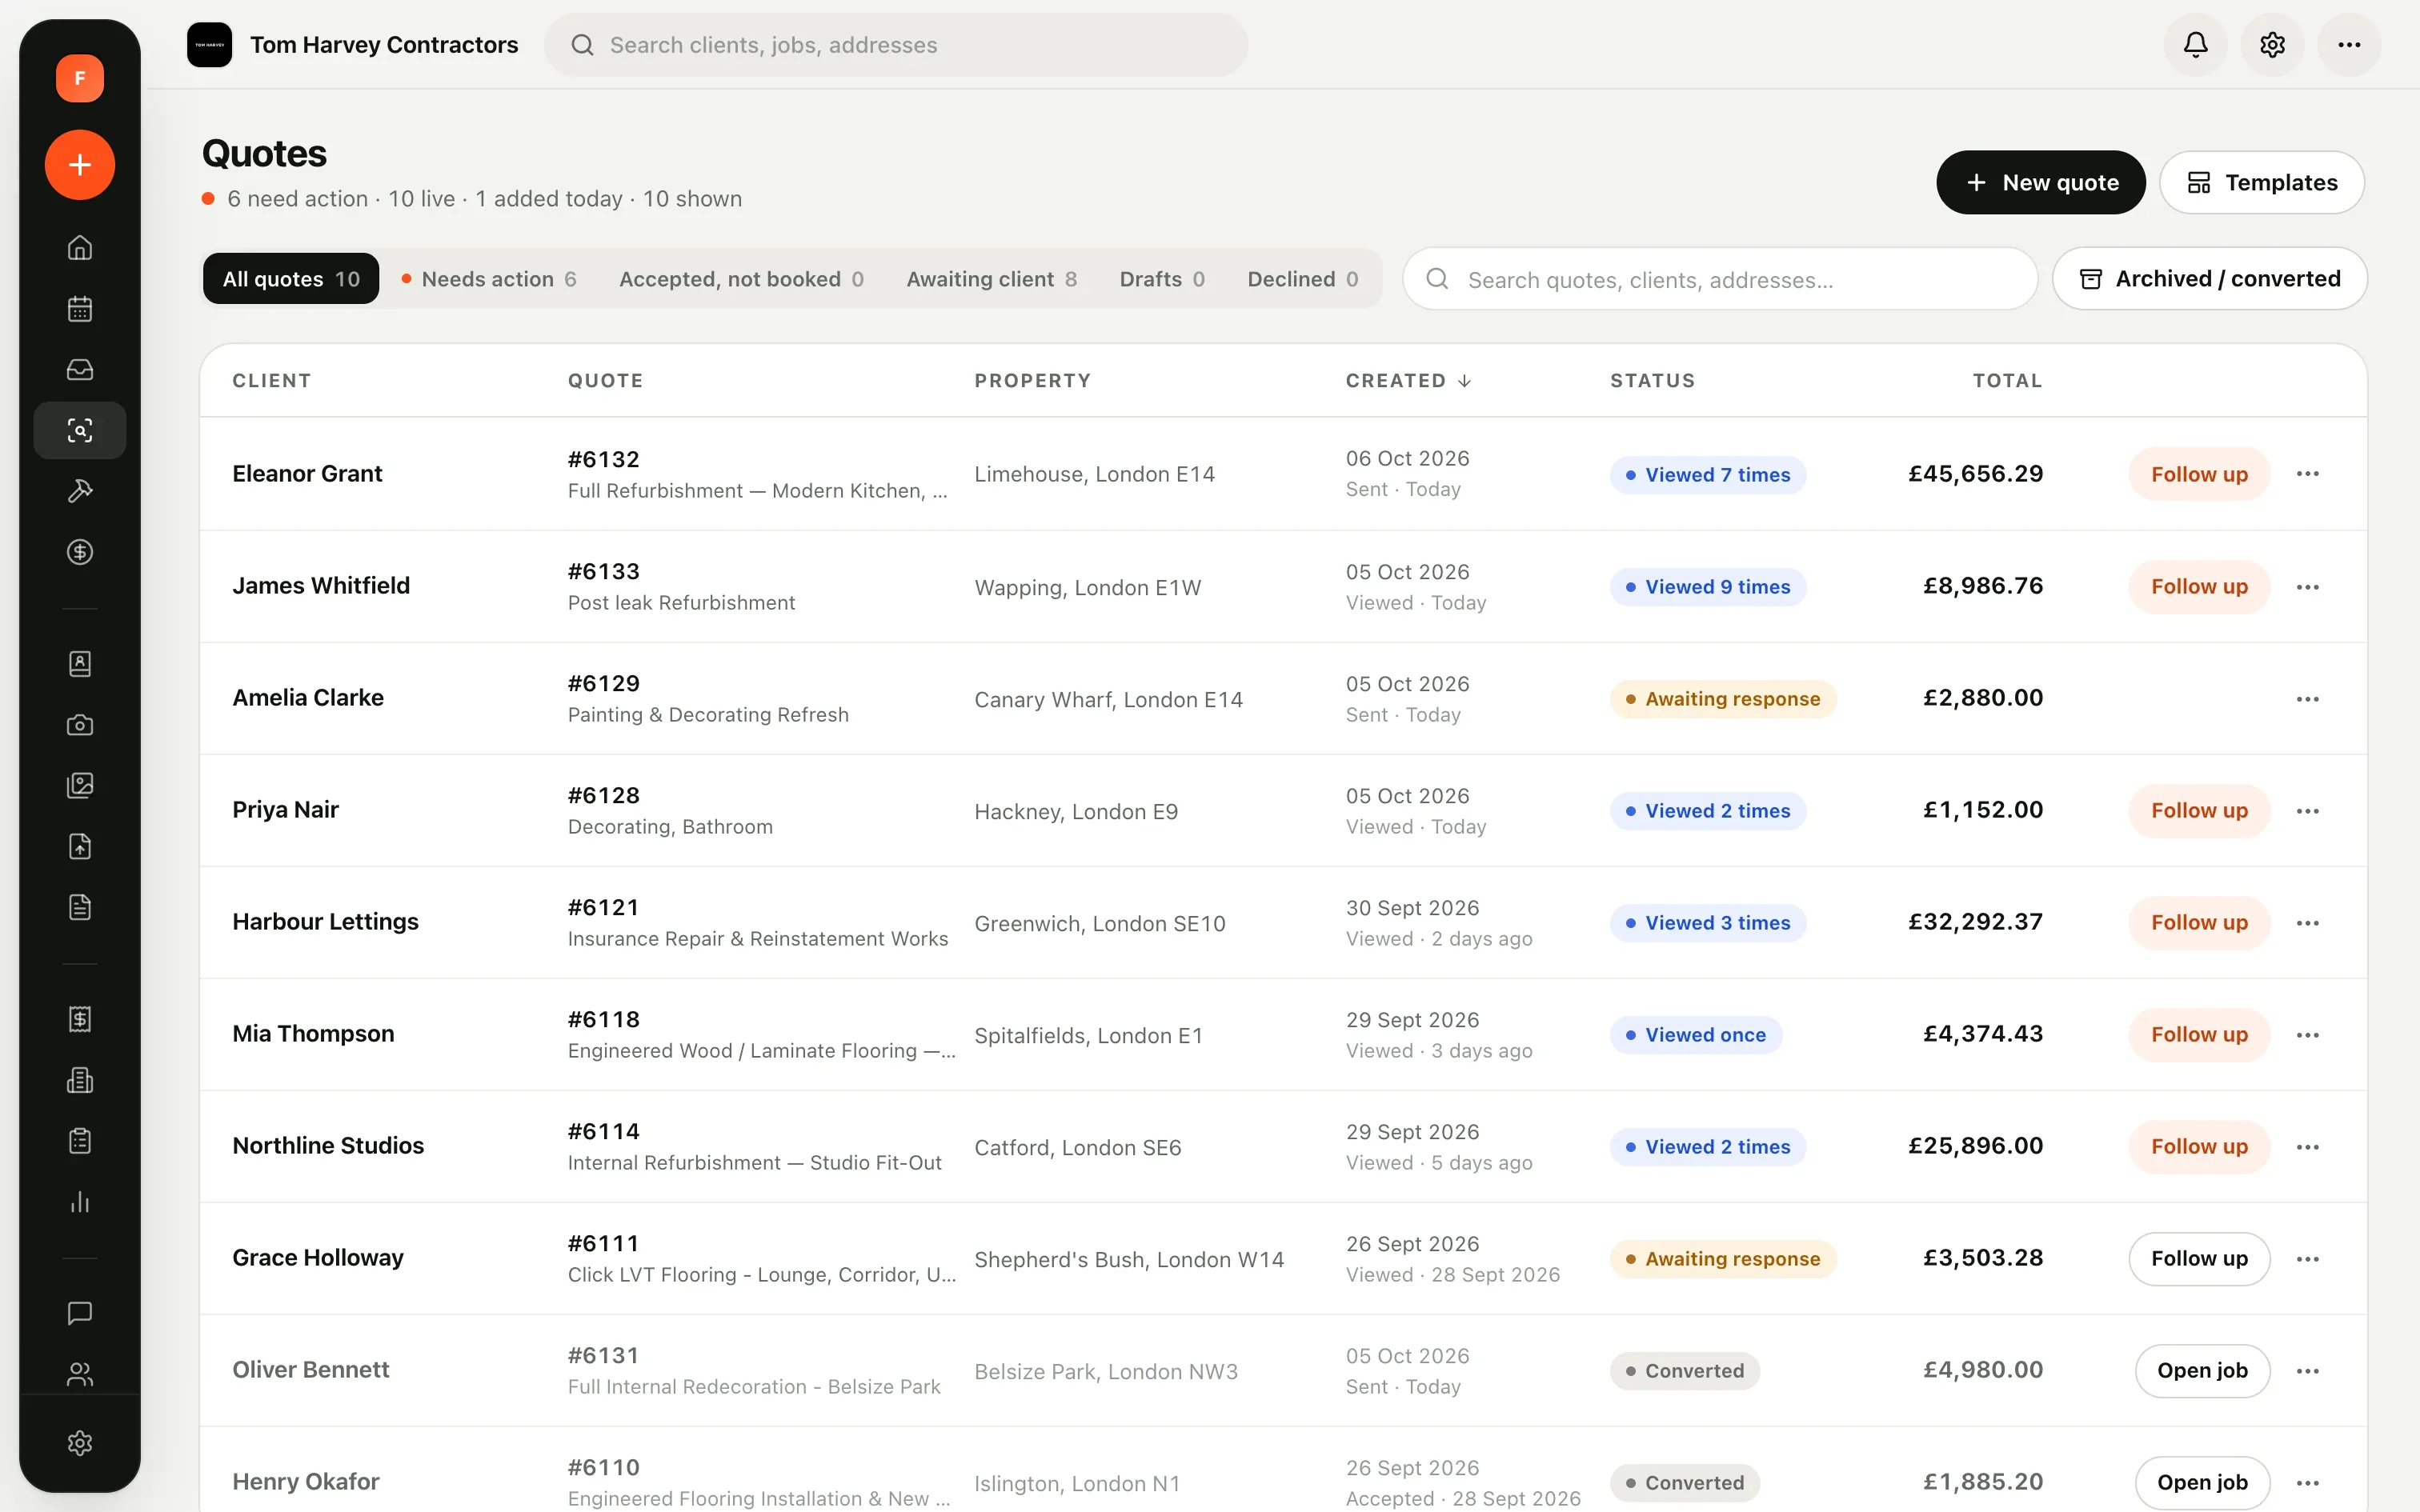Open the top bar three-dot menu

click(x=2349, y=45)
